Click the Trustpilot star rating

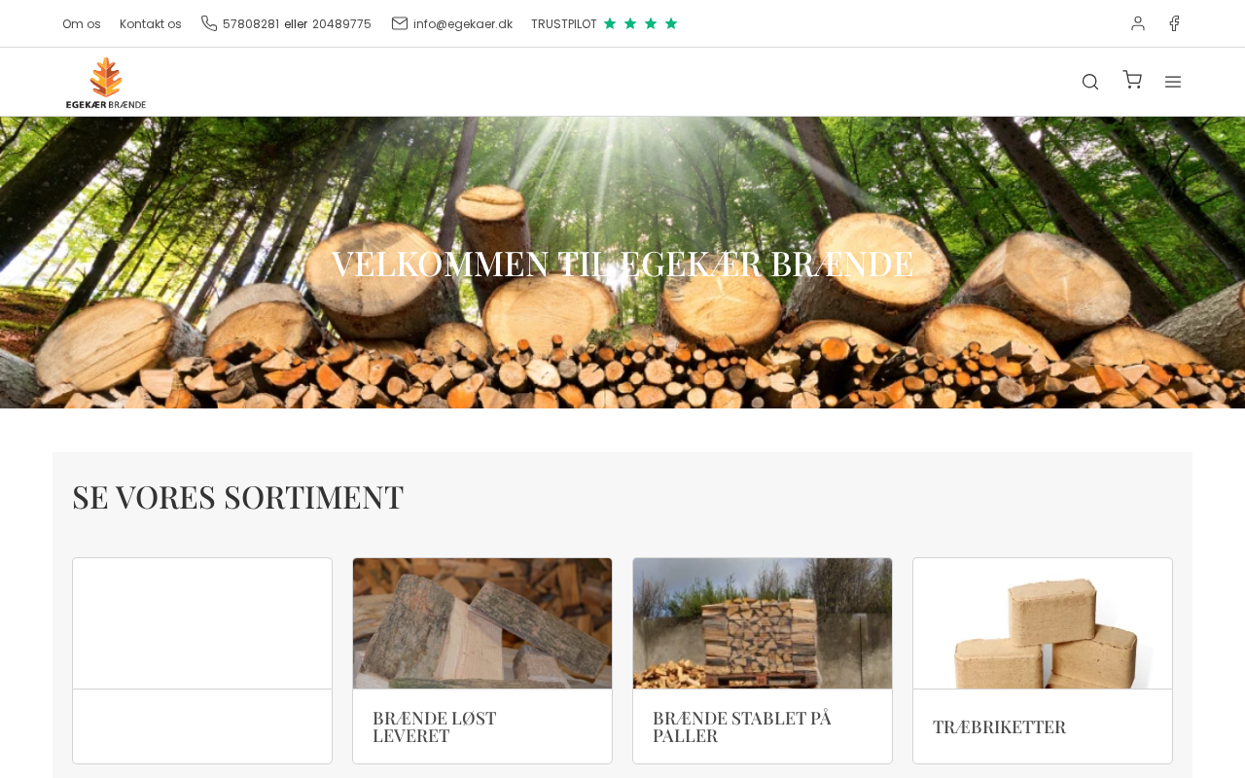pyautogui.click(x=640, y=23)
